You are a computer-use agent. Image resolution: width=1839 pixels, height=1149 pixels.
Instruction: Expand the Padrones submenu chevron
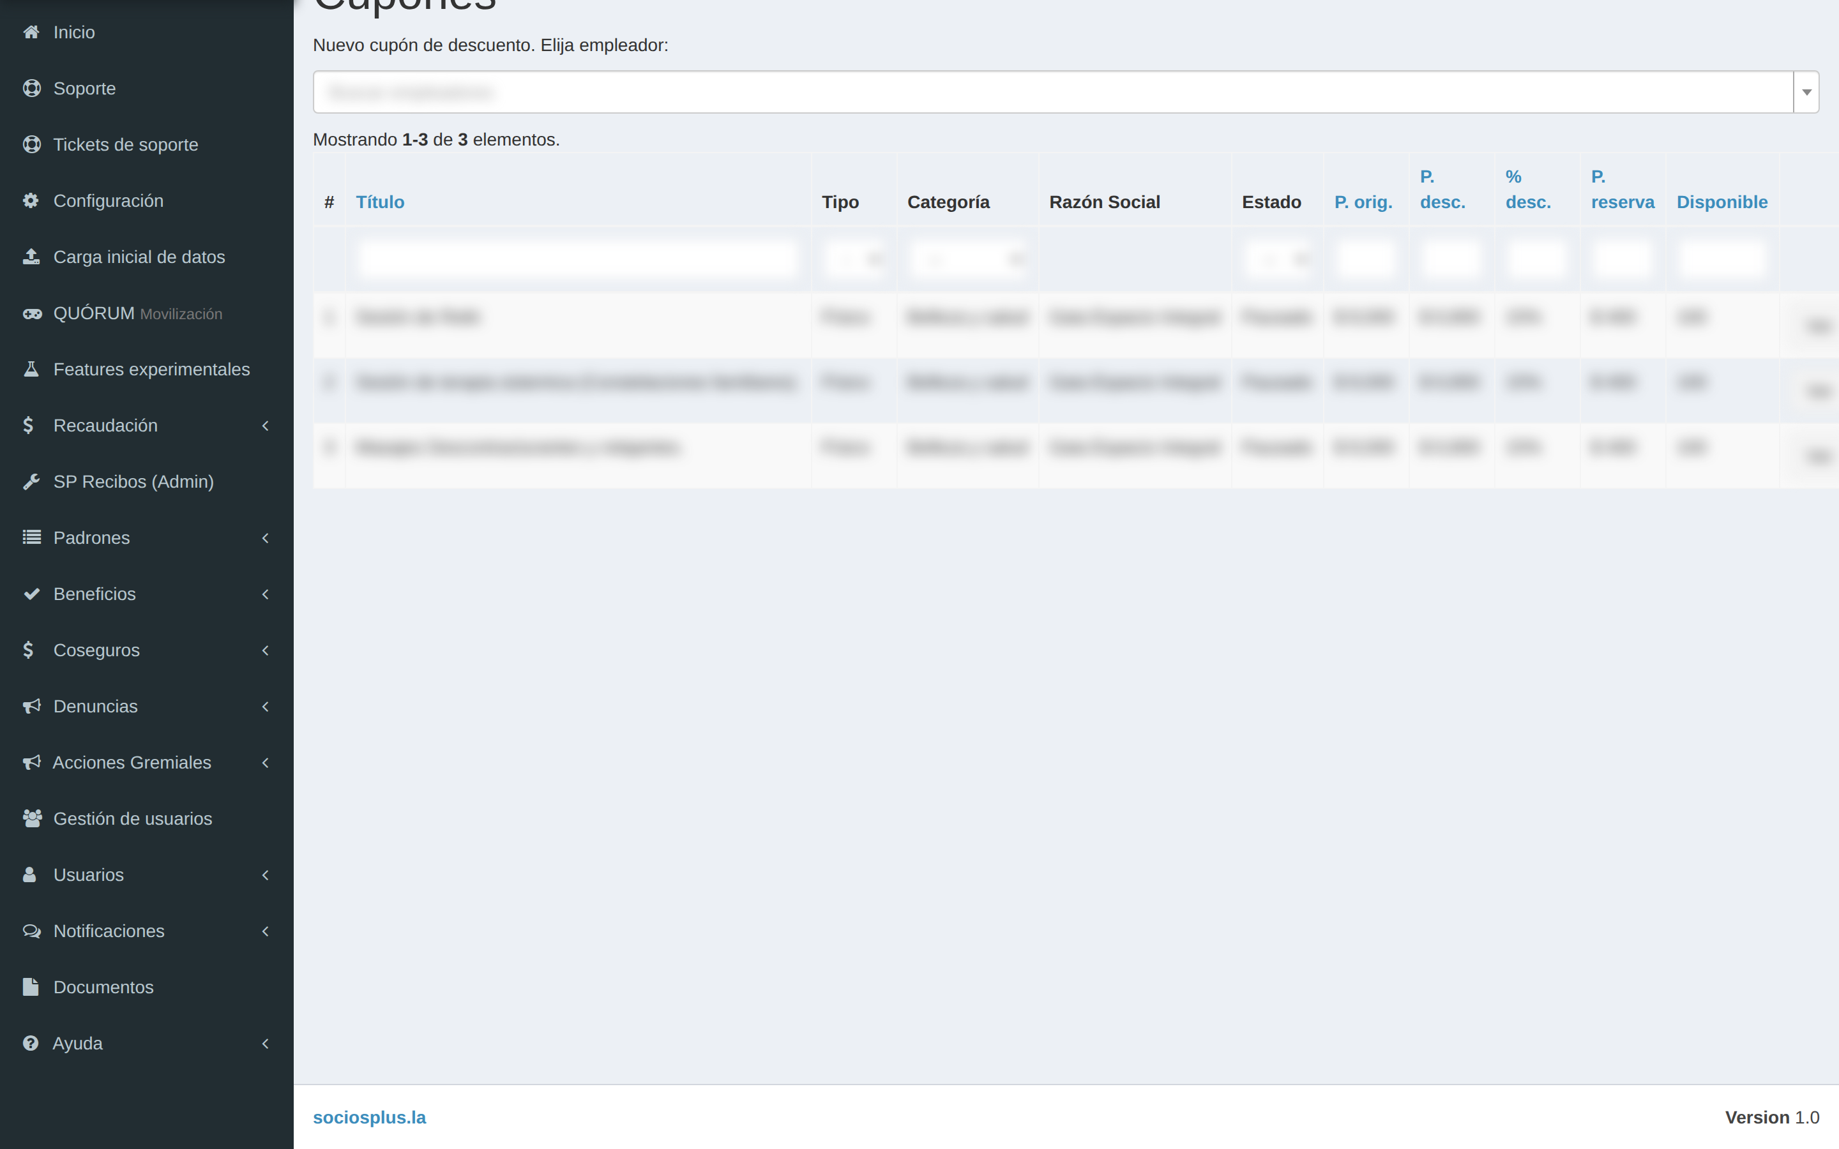(x=265, y=538)
